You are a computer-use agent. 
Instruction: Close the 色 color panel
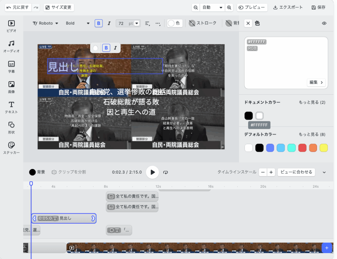(x=248, y=23)
